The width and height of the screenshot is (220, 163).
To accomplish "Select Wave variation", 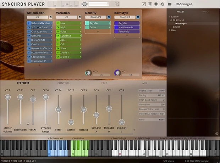I will pyautogui.click(x=68, y=48).
